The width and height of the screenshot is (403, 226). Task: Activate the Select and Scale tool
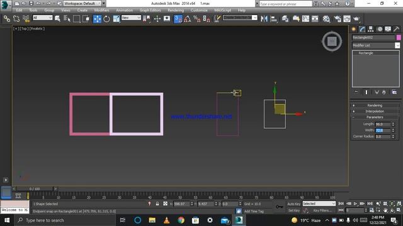tap(116, 19)
